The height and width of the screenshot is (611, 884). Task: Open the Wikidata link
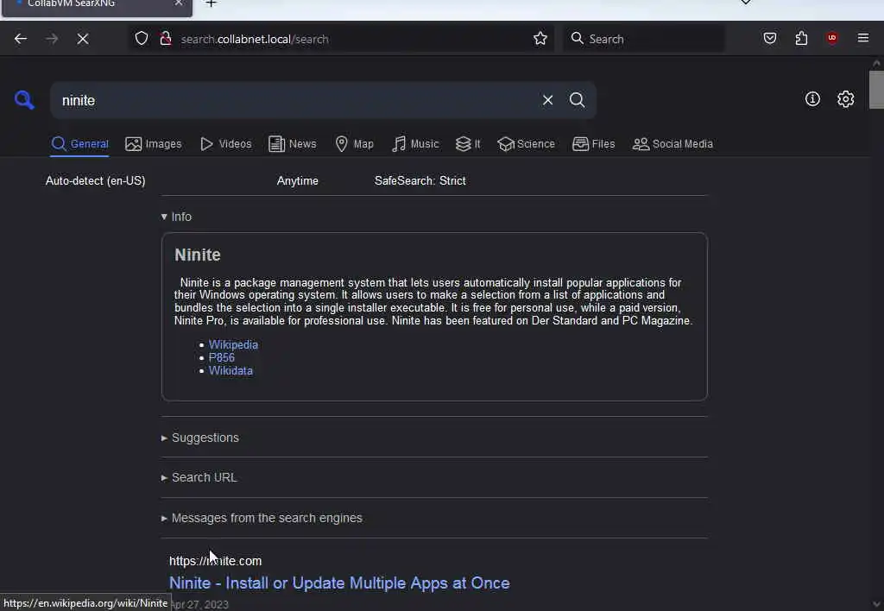coord(230,371)
